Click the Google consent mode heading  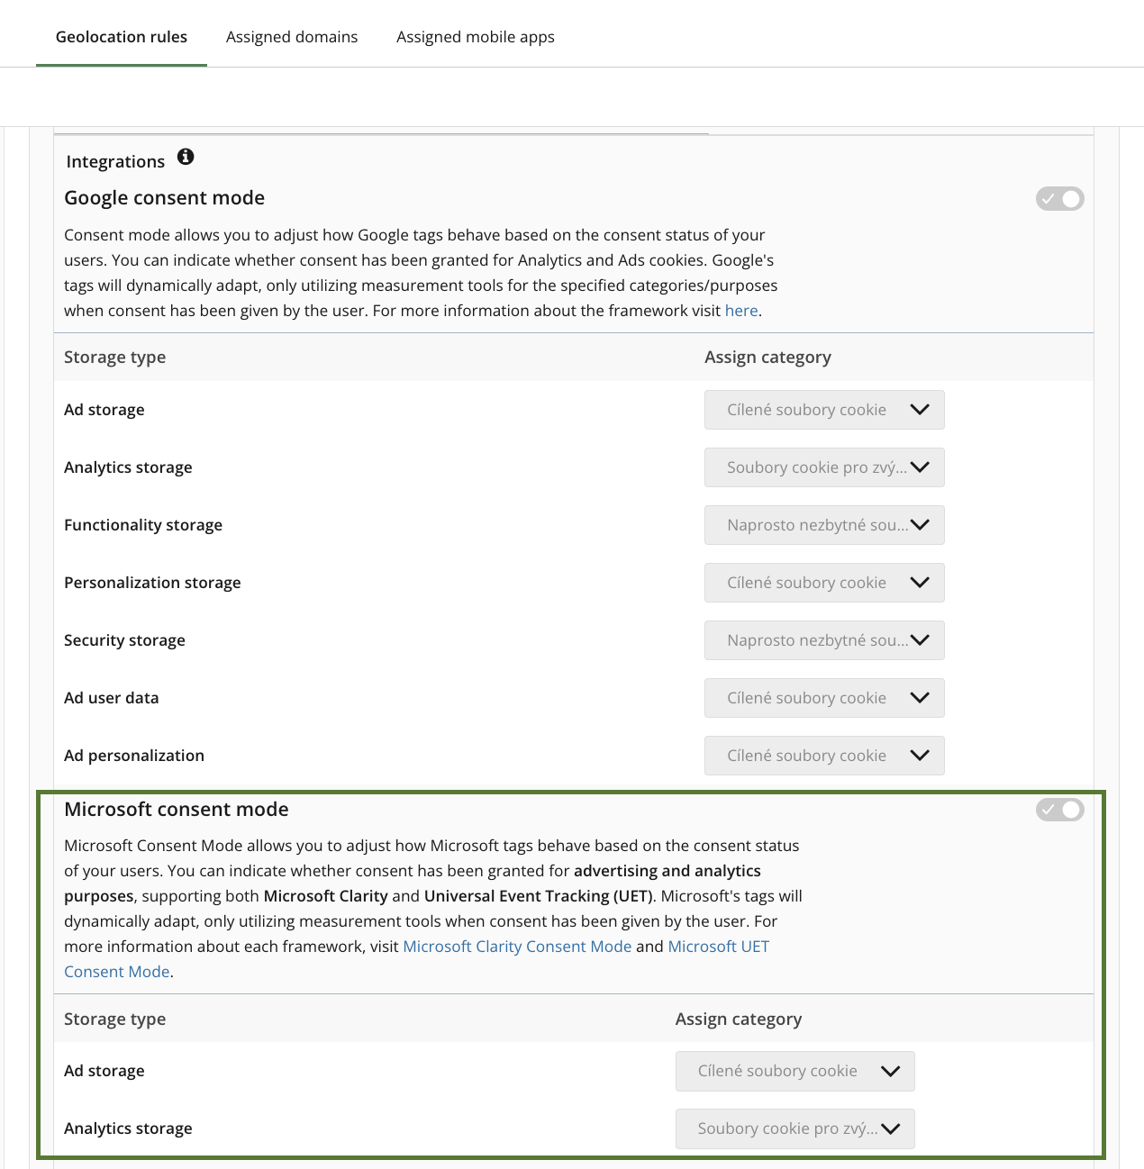[165, 198]
